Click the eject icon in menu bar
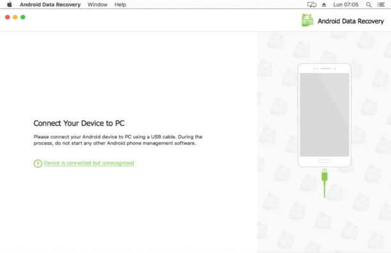Image resolution: width=391 pixels, height=253 pixels. tap(324, 4)
